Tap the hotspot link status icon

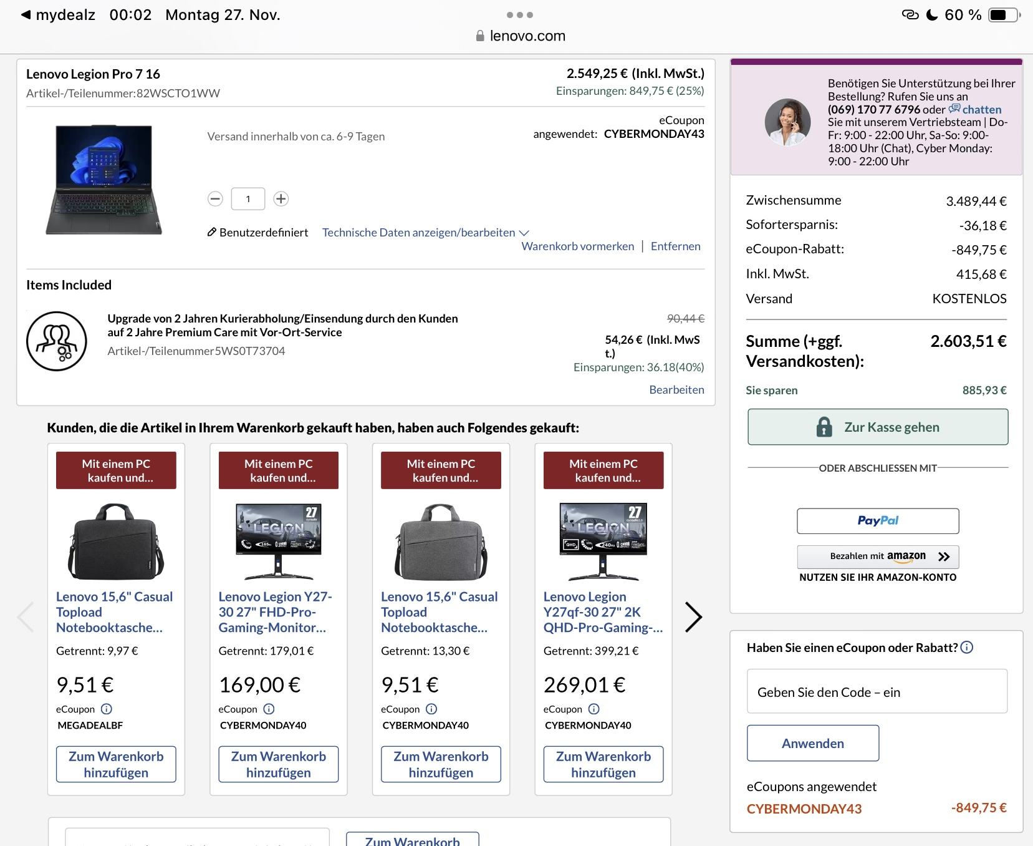[x=910, y=15]
